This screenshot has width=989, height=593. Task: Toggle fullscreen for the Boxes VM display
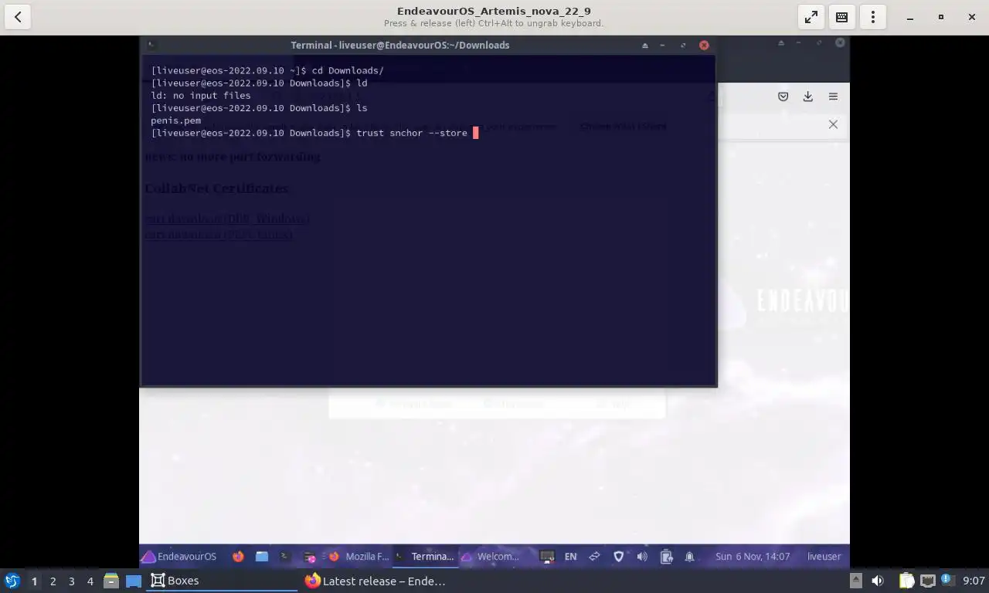click(x=811, y=17)
